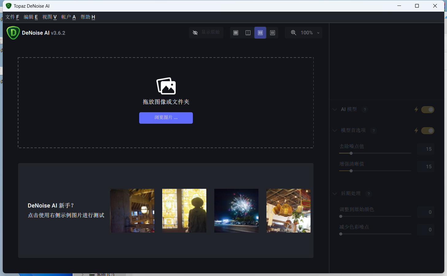Collapse the AI 模型 section chevron

point(334,110)
